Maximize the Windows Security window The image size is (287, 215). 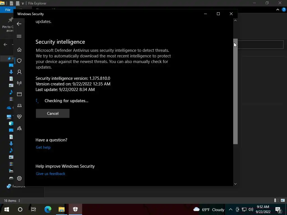click(218, 14)
